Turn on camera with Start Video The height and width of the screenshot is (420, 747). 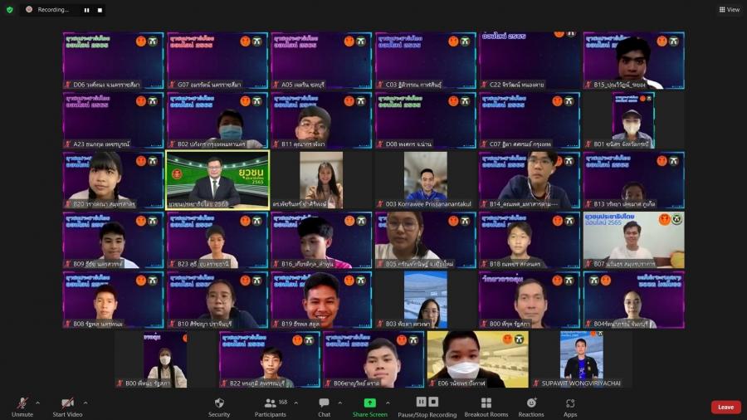tap(67, 406)
